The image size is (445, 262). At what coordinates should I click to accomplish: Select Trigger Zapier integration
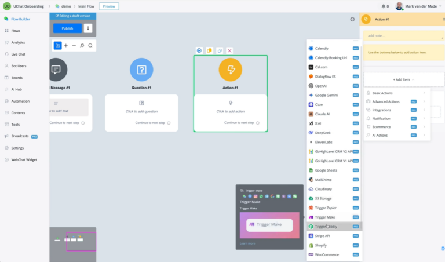coord(334,208)
